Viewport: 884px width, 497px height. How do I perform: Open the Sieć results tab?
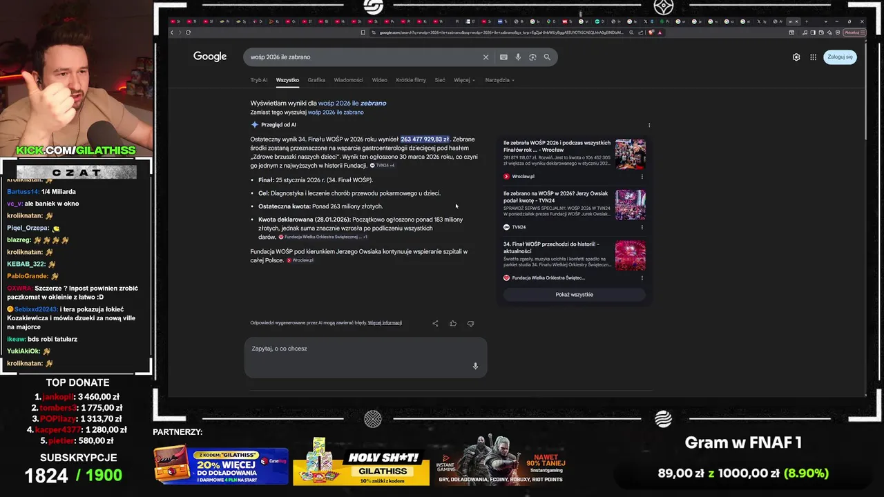440,80
